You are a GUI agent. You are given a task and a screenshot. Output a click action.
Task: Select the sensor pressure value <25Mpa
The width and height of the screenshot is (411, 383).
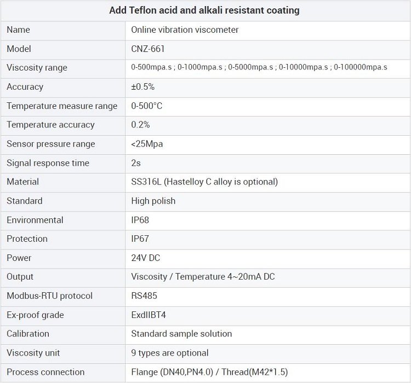pos(147,144)
